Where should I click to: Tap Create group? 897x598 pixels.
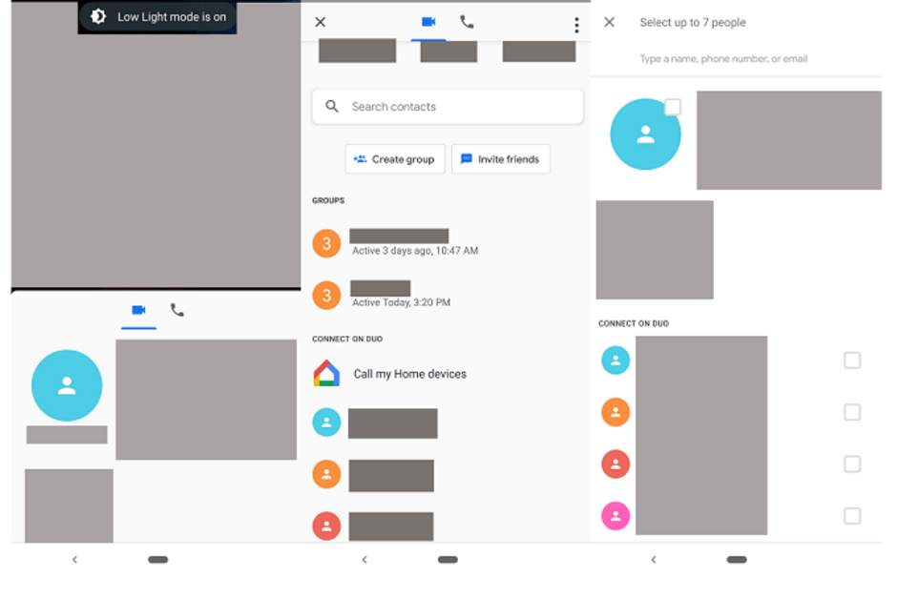tap(395, 158)
